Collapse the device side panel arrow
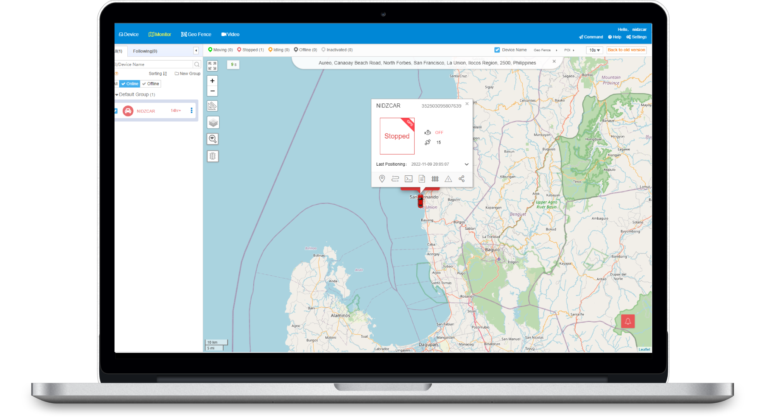This screenshot has height=417, width=766. [196, 51]
